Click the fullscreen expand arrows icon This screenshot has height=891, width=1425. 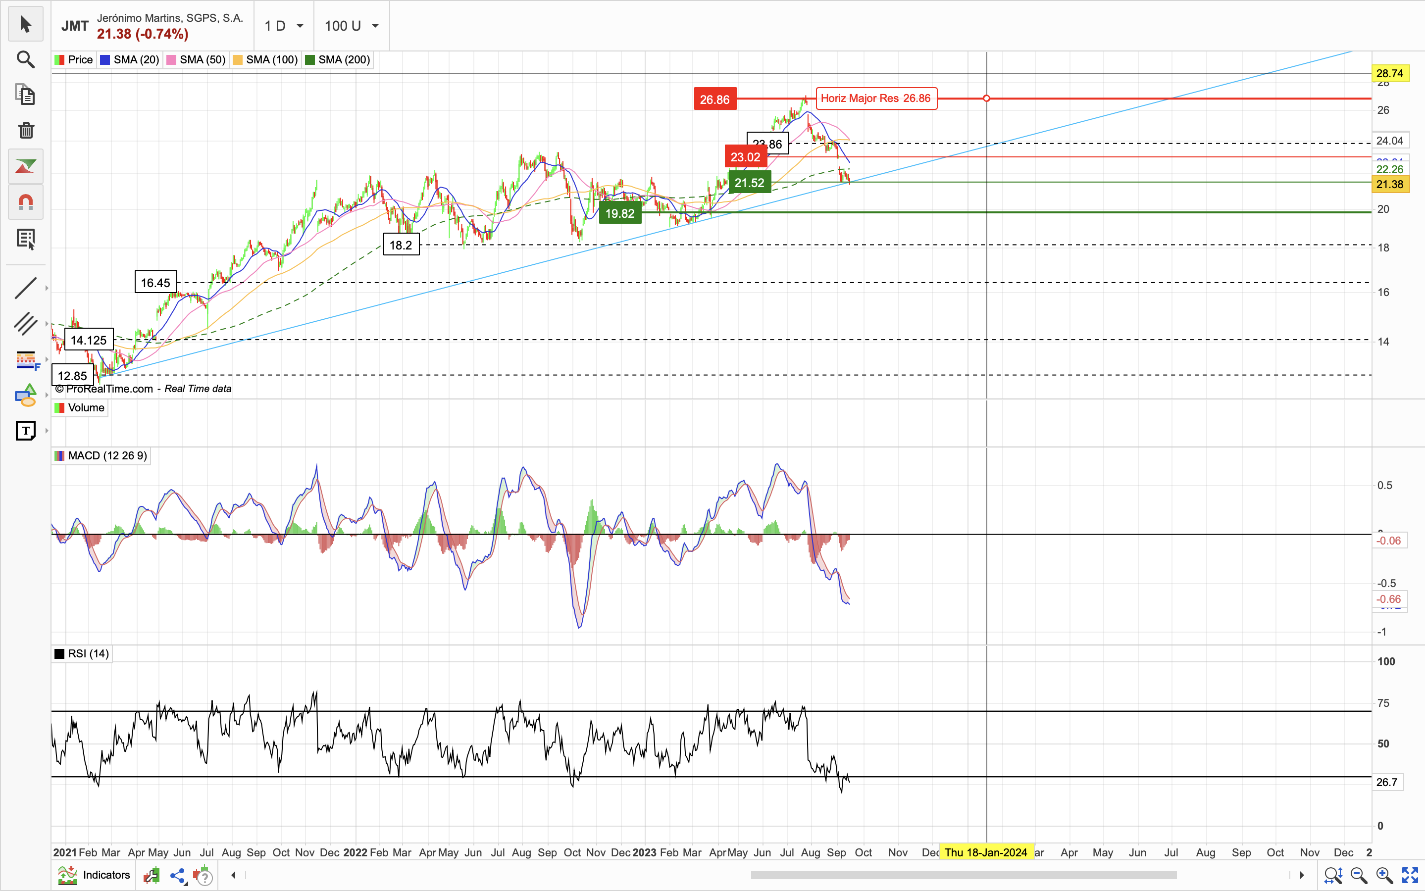[1410, 876]
